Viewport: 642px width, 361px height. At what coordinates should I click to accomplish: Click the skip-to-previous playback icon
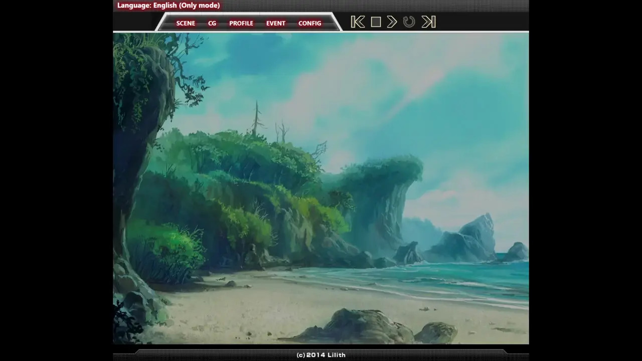pyautogui.click(x=358, y=22)
